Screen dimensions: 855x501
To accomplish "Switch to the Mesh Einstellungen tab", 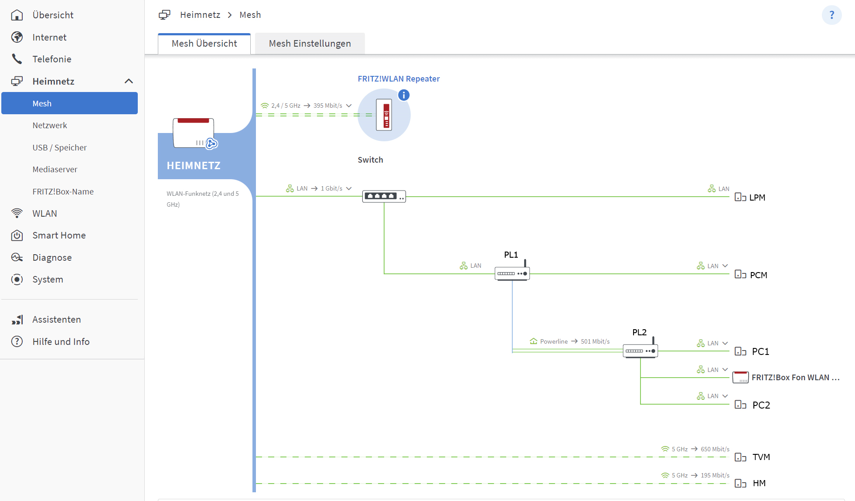I will (x=310, y=44).
